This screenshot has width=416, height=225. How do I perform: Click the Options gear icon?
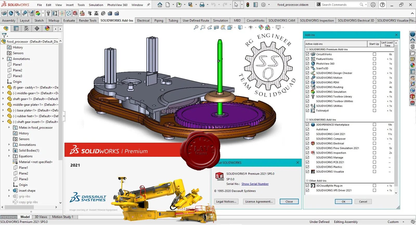(x=263, y=5)
